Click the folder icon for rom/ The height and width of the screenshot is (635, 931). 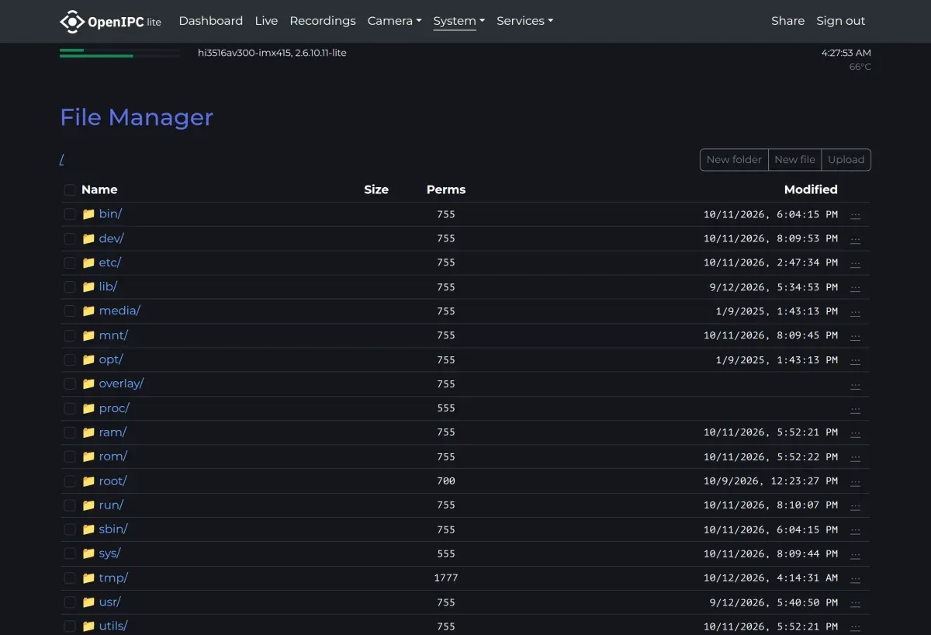pos(88,456)
